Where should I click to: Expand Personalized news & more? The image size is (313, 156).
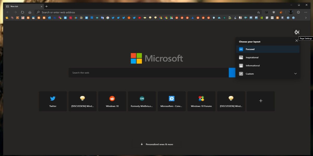(x=157, y=144)
